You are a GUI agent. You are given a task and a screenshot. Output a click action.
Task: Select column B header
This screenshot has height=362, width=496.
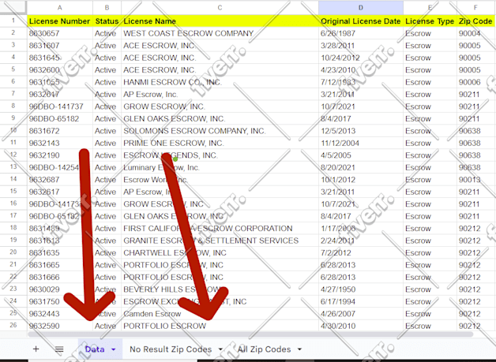(107, 8)
